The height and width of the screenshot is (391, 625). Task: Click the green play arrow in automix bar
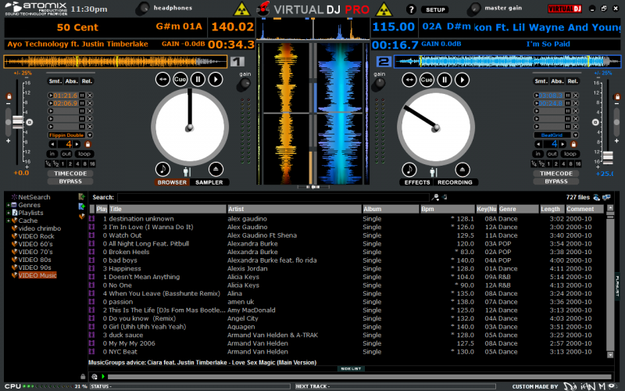103,376
